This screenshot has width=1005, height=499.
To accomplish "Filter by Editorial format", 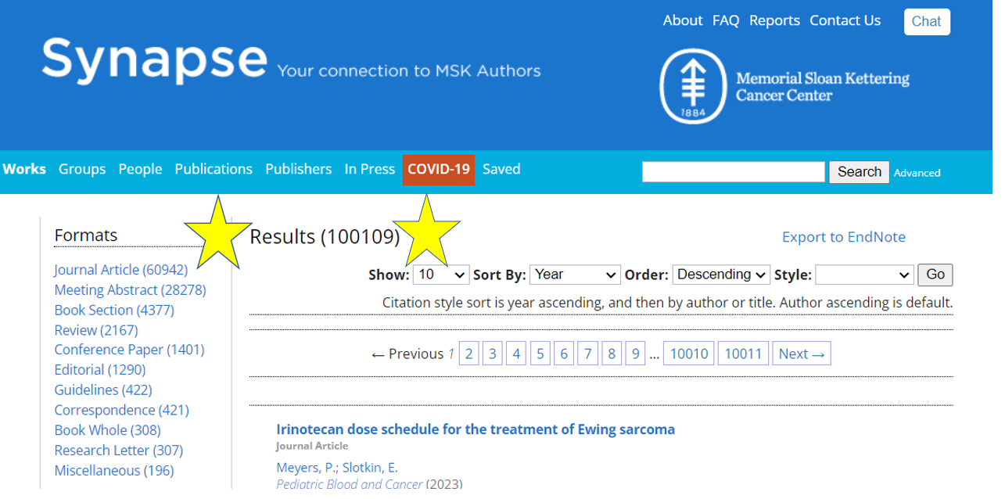I will pyautogui.click(x=100, y=370).
